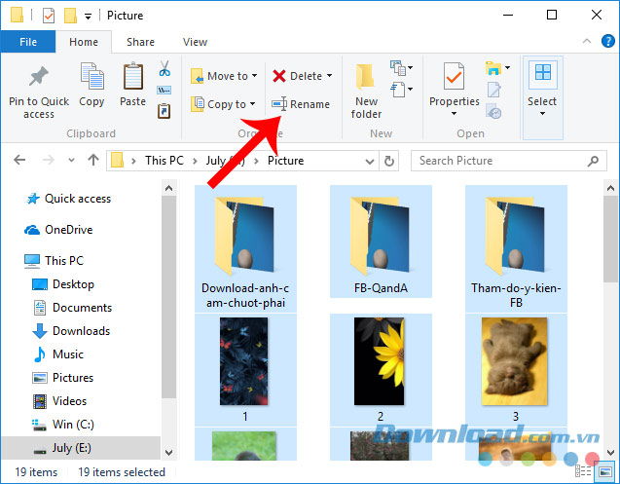Open the New item dropdown icon
Viewport: 620px width, 484px height.
(401, 67)
